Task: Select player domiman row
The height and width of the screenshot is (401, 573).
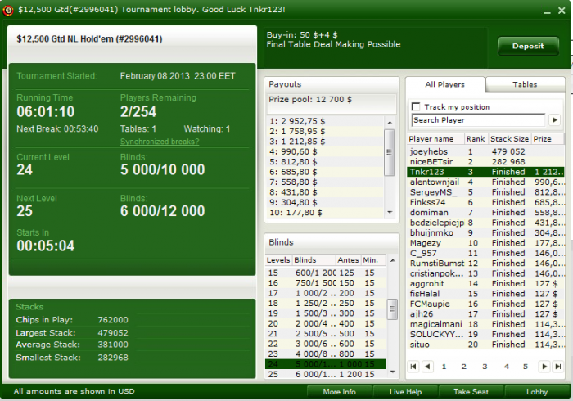Action: tap(485, 213)
